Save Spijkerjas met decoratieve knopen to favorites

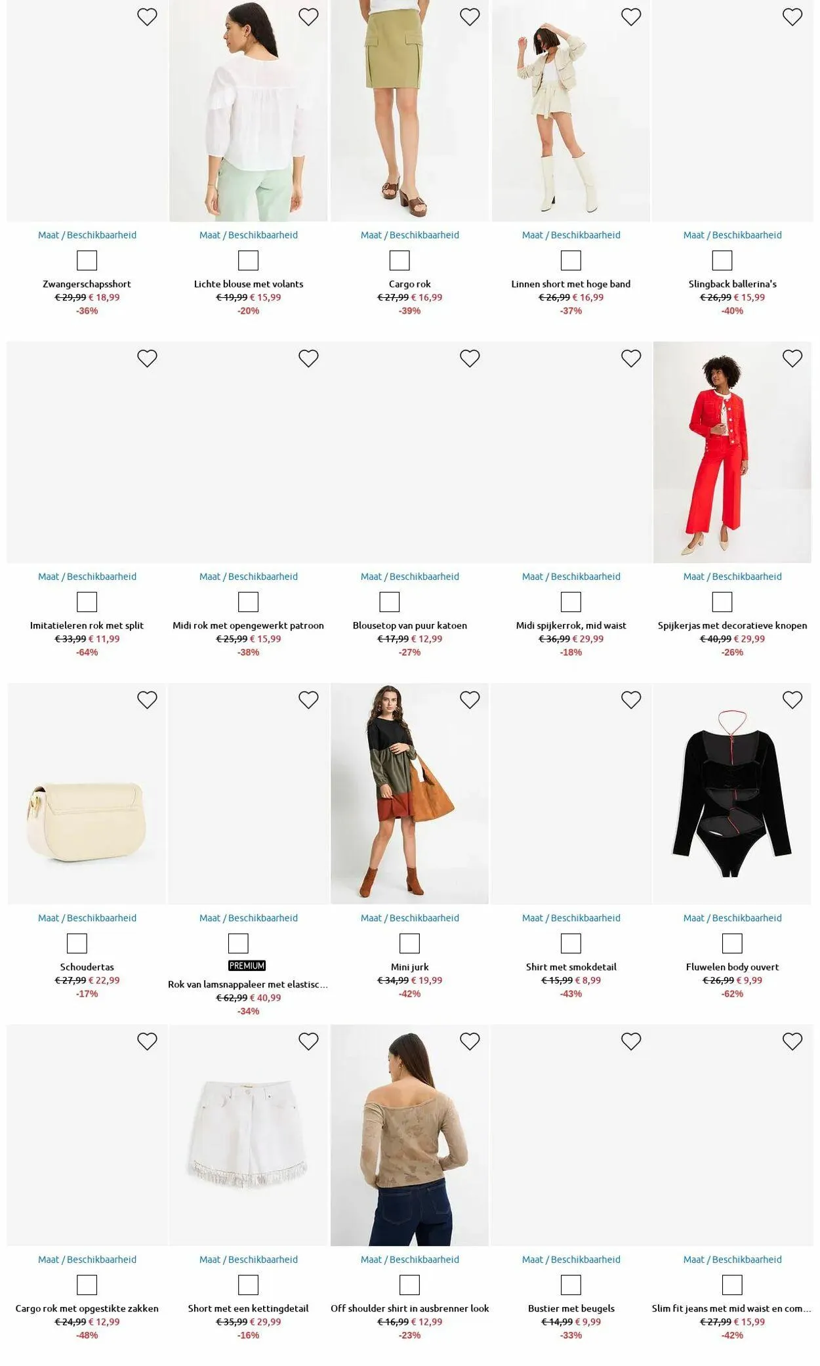click(x=792, y=358)
